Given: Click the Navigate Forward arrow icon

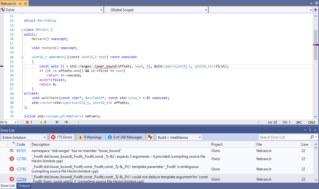Looking at the screenshot, I should coord(66,122).
